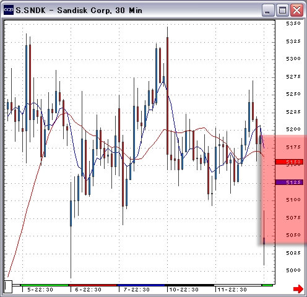Select the red 5153 price marker
The height and width of the screenshot is (297, 307).
tap(289, 162)
